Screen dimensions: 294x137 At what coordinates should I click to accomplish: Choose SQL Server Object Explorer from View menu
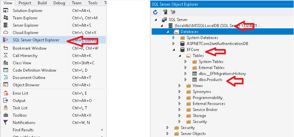(x=54, y=40)
